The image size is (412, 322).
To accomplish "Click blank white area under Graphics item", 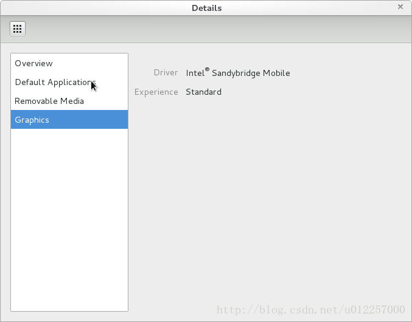I will [x=69, y=220].
